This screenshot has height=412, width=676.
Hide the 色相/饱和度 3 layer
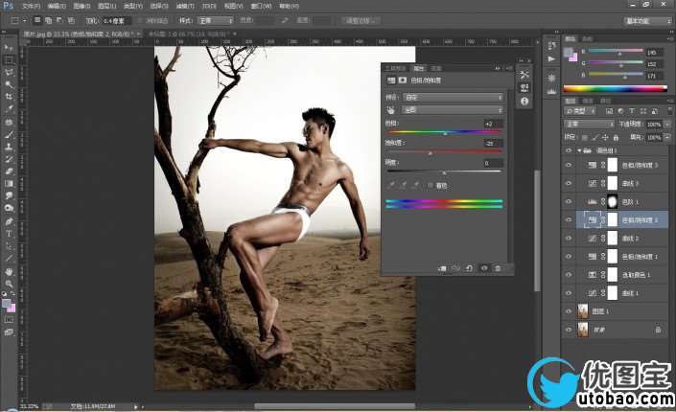[569, 165]
